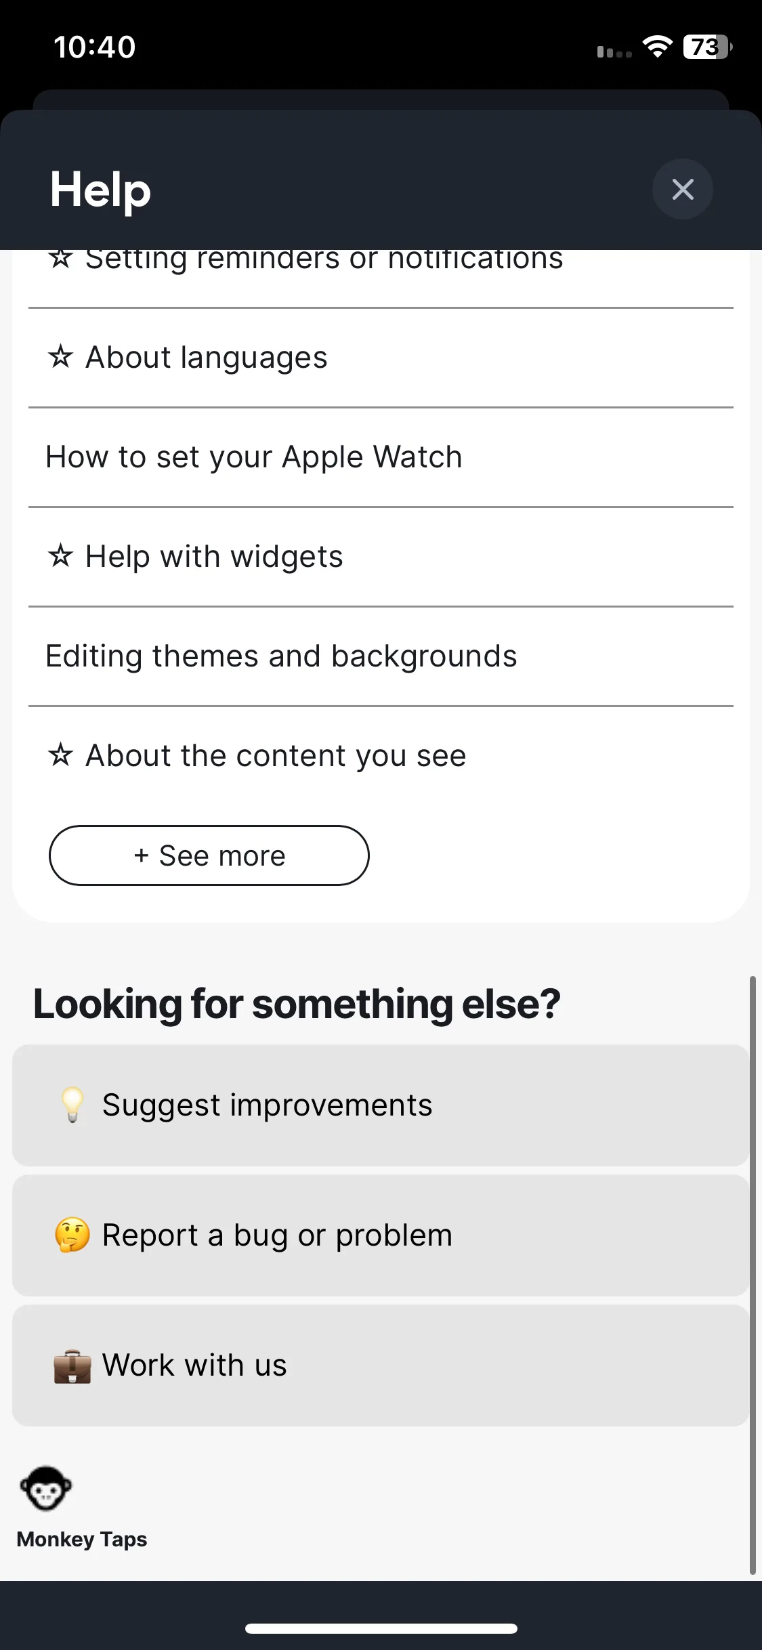
Task: Open About the content you see
Action: tap(381, 756)
